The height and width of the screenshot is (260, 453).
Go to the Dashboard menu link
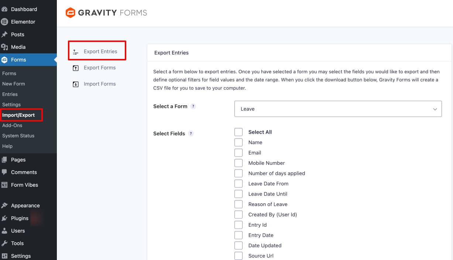(24, 9)
